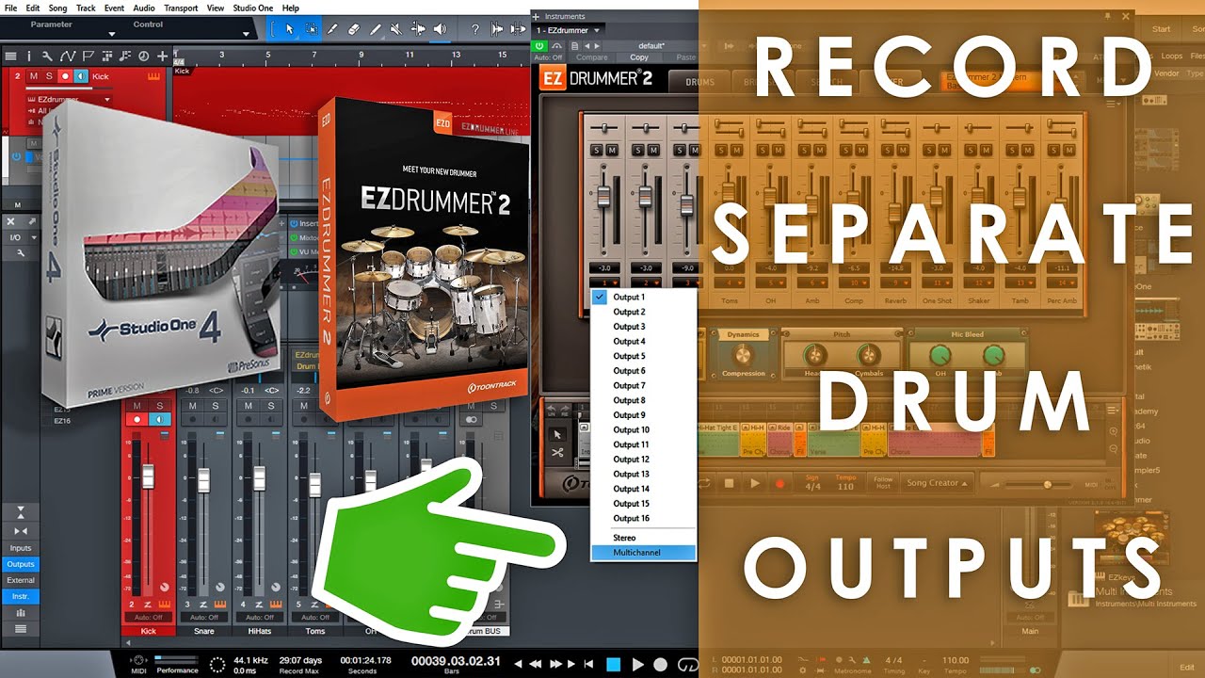Select the Listen speaker tool

441,29
